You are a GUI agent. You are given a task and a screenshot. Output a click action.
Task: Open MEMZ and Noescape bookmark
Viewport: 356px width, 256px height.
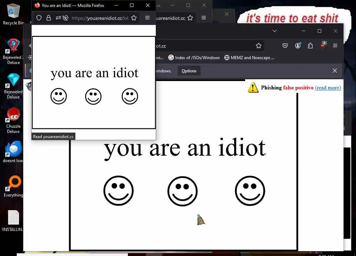click(249, 58)
